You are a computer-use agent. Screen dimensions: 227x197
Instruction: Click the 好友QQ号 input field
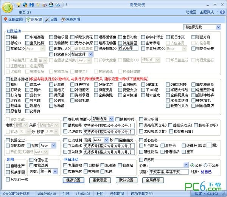(128, 48)
